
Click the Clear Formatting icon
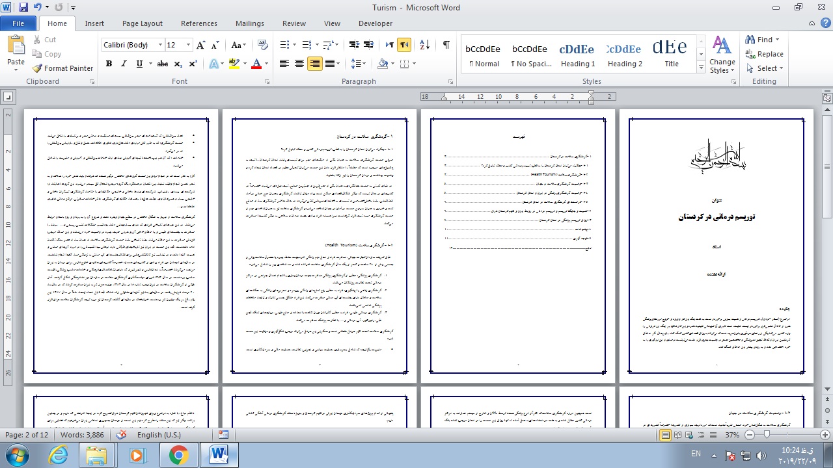(x=262, y=45)
